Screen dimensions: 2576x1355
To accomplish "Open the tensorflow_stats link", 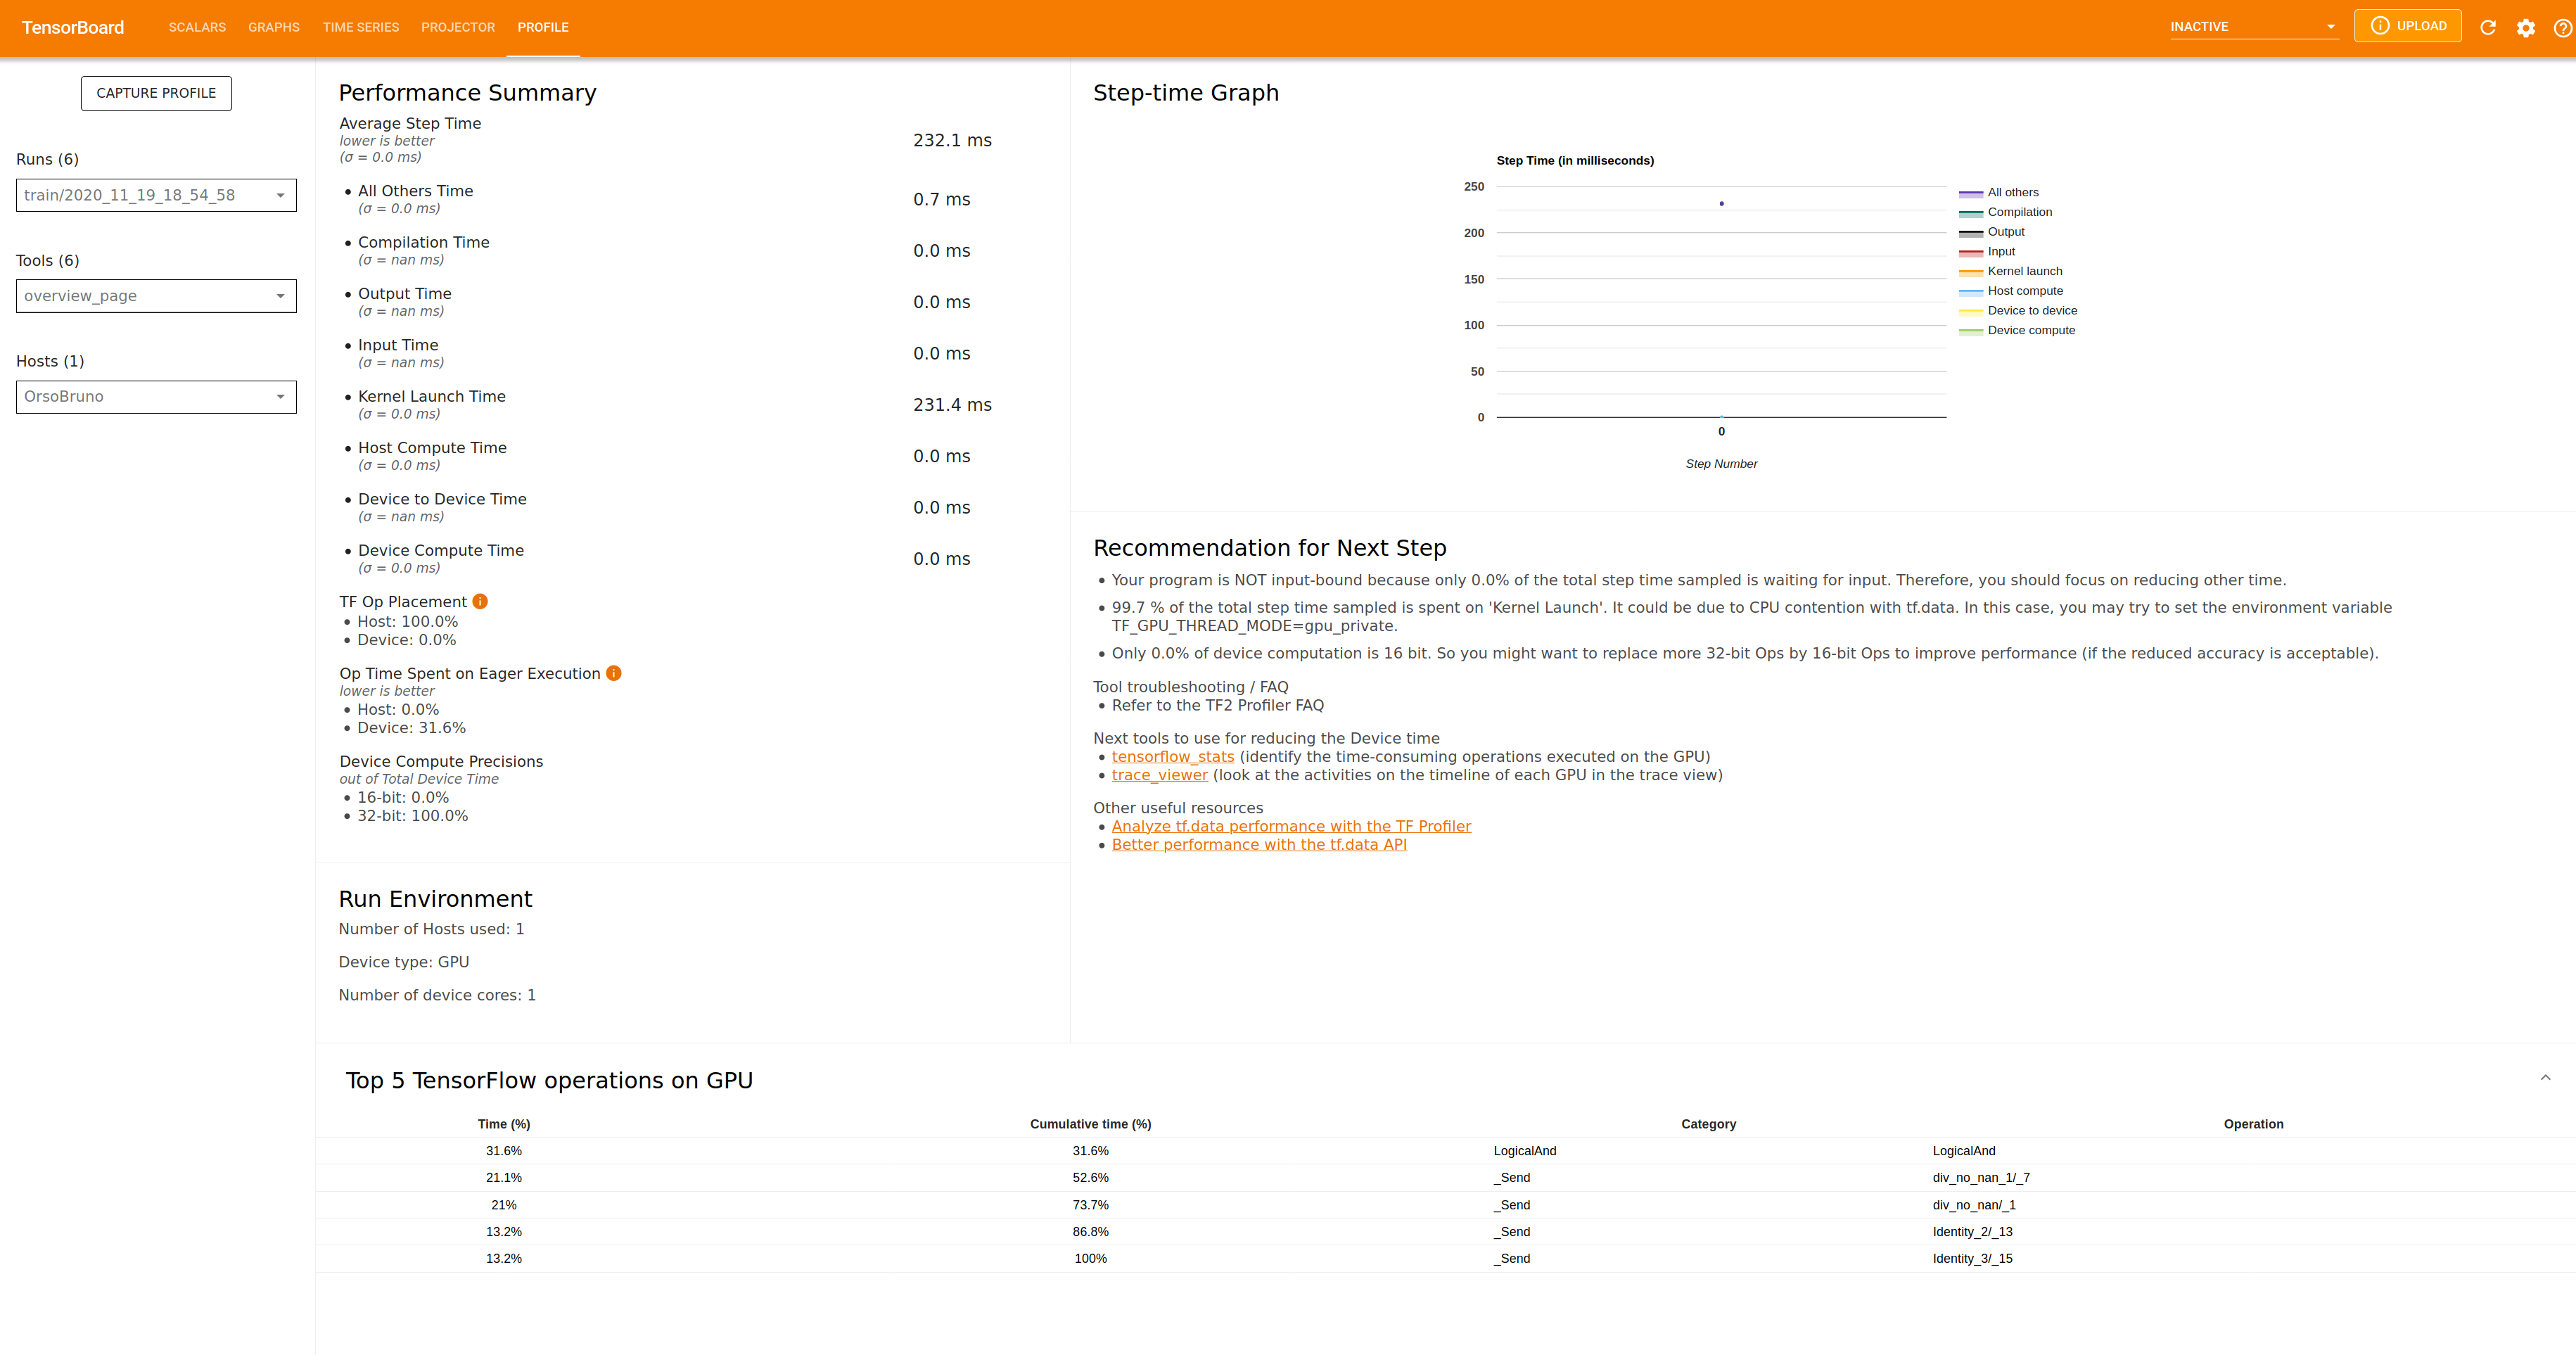I will 1172,756.
